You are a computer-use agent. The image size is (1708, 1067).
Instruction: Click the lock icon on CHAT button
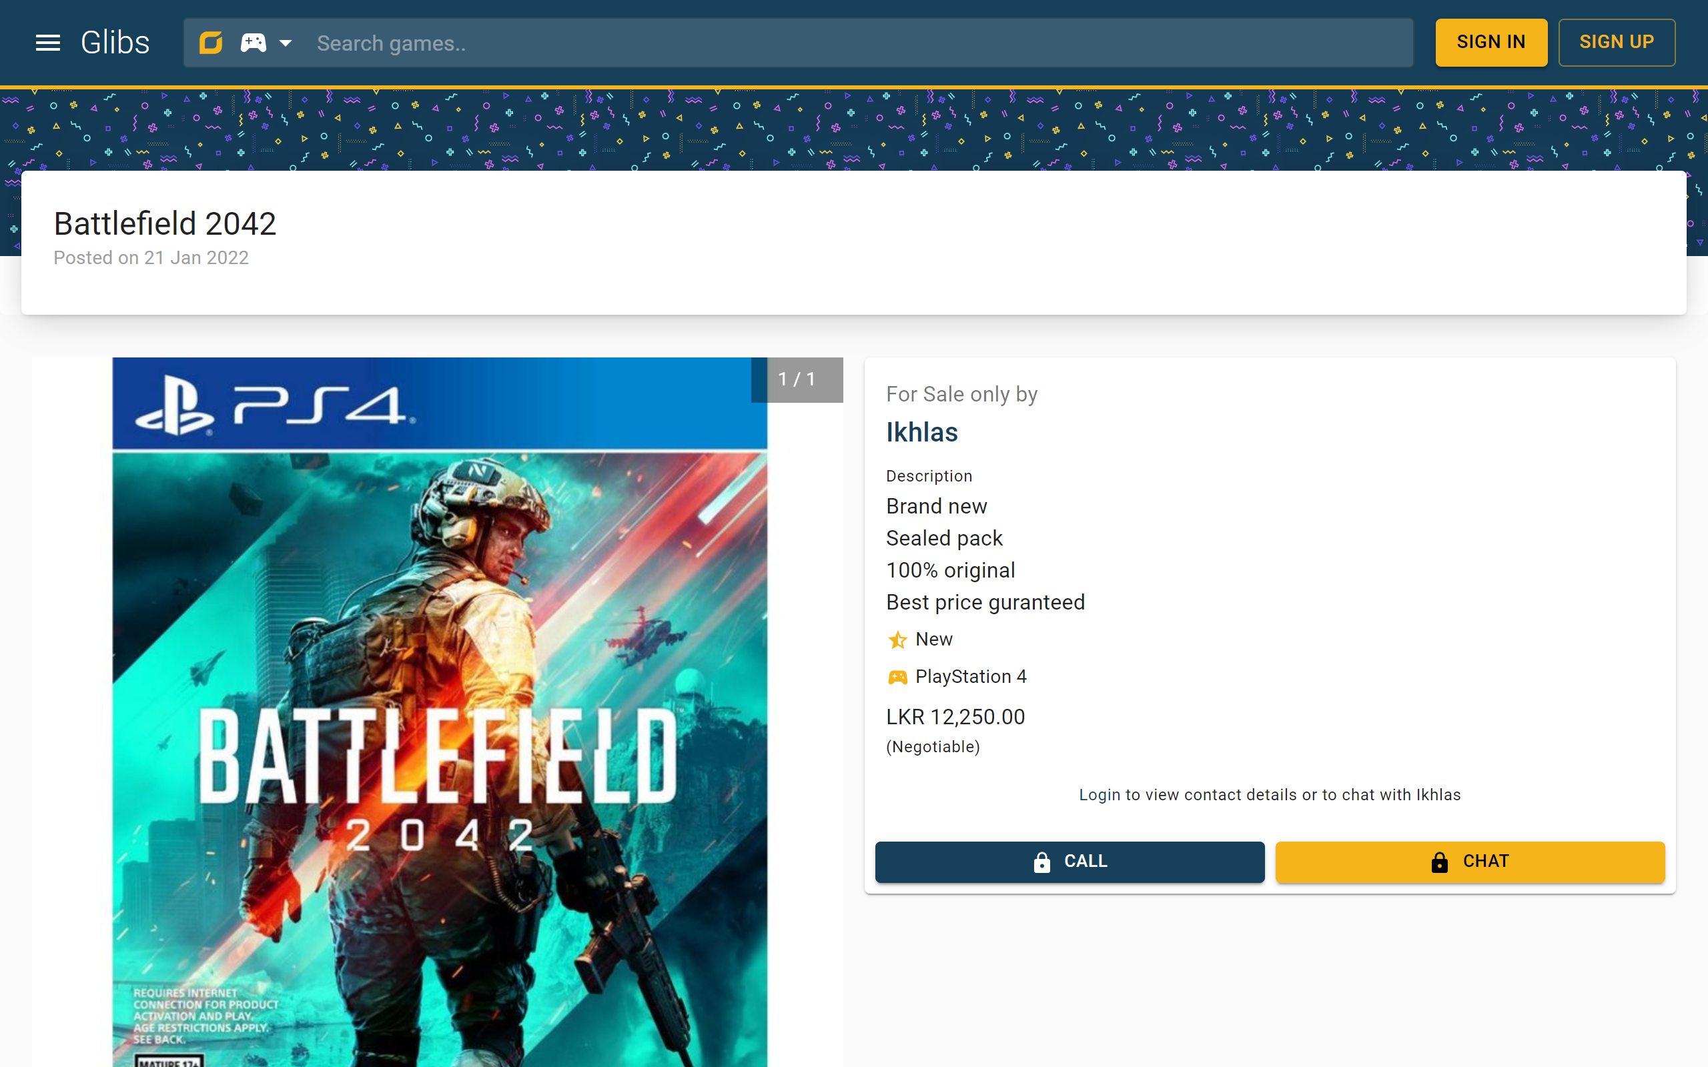tap(1440, 862)
